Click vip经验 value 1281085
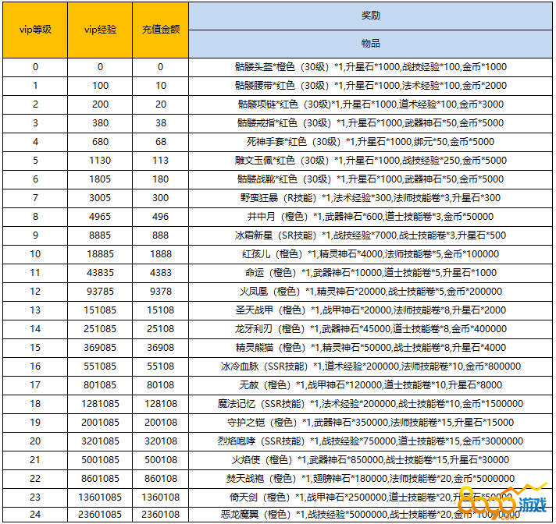 pos(100,403)
